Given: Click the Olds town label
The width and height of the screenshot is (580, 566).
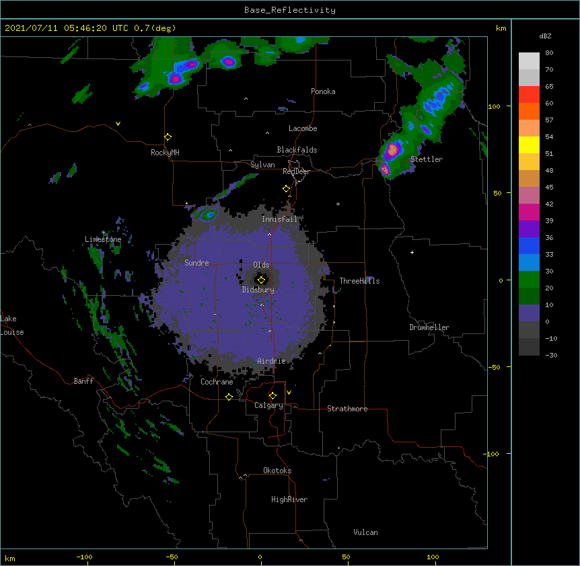Looking at the screenshot, I should pyautogui.click(x=261, y=265).
